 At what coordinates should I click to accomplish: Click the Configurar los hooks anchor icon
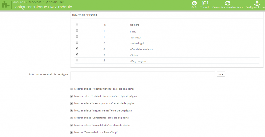click(x=257, y=3)
